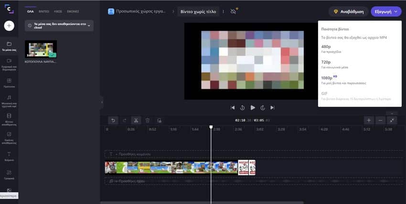Add media with the white plus button
406x204 pixels.
pos(9,26)
